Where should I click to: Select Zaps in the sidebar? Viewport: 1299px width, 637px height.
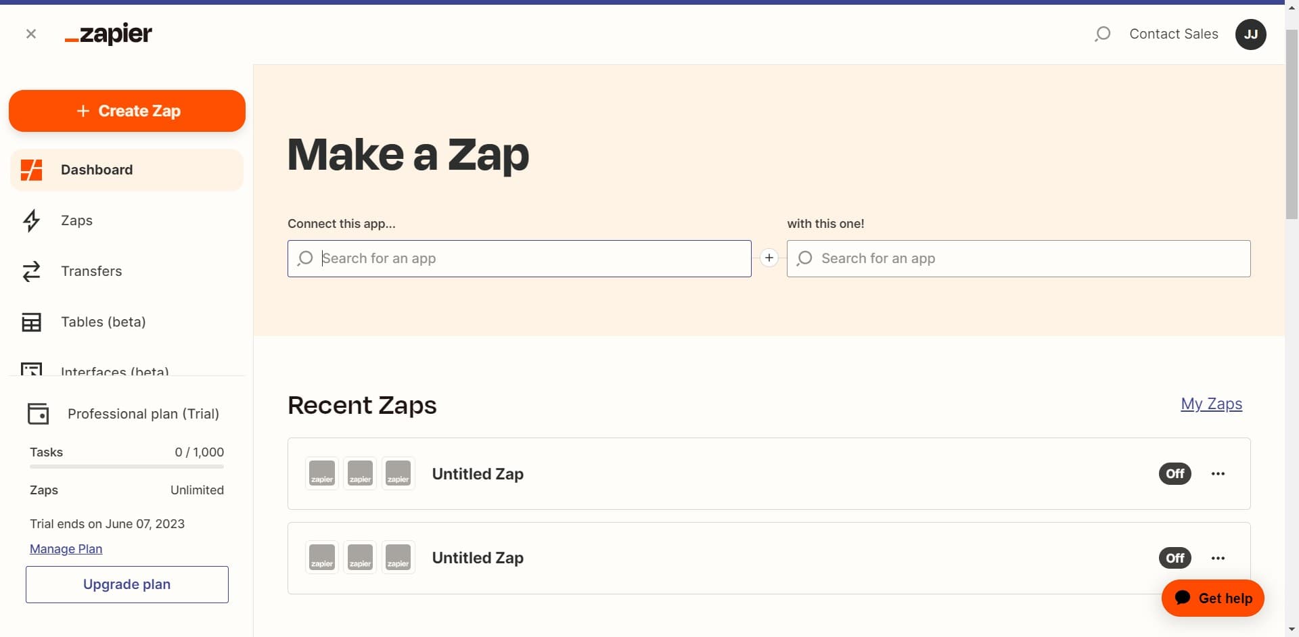click(x=76, y=220)
